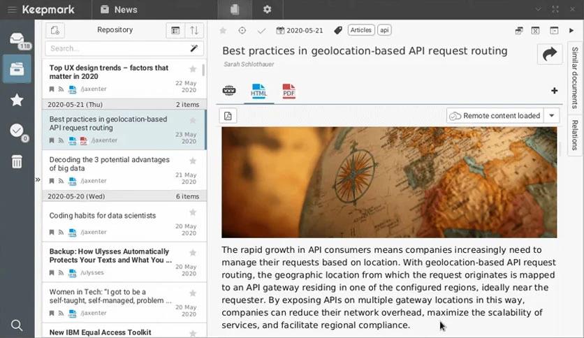584x338 pixels.
Task: Mark the document as done with checkmark
Action: pyautogui.click(x=261, y=30)
